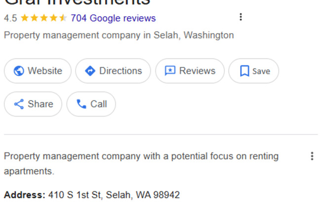Click the bookmark icon on Save
Image resolution: width=322 pixels, height=206 pixels.
coord(244,71)
